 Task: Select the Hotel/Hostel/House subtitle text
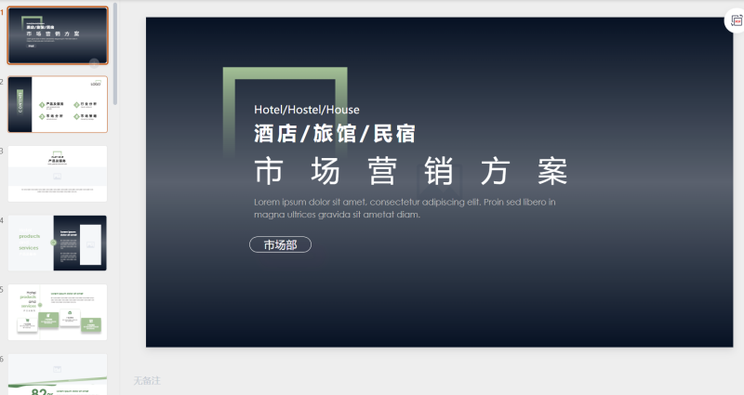pos(307,110)
